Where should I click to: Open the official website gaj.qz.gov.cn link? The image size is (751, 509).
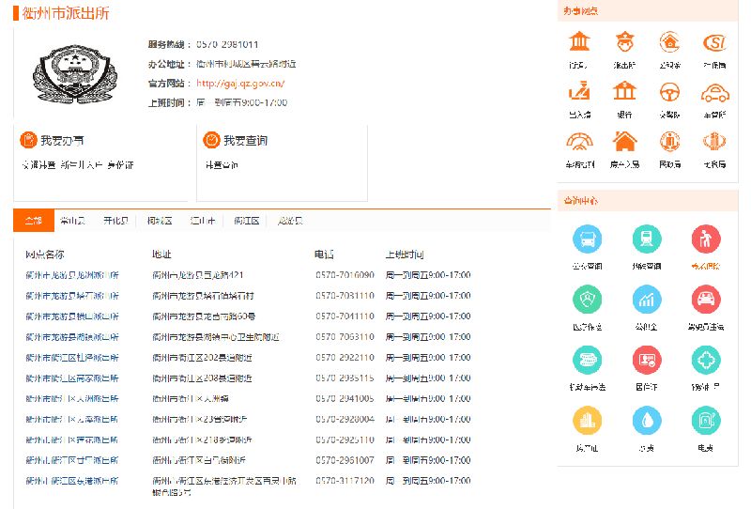pyautogui.click(x=240, y=83)
